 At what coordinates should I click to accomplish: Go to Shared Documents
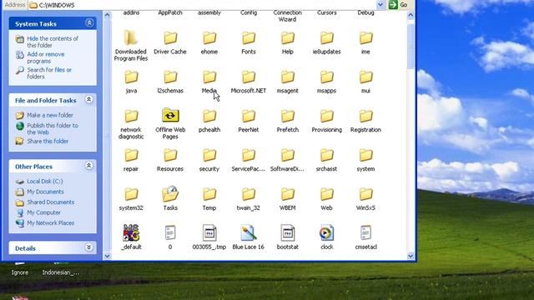50,202
